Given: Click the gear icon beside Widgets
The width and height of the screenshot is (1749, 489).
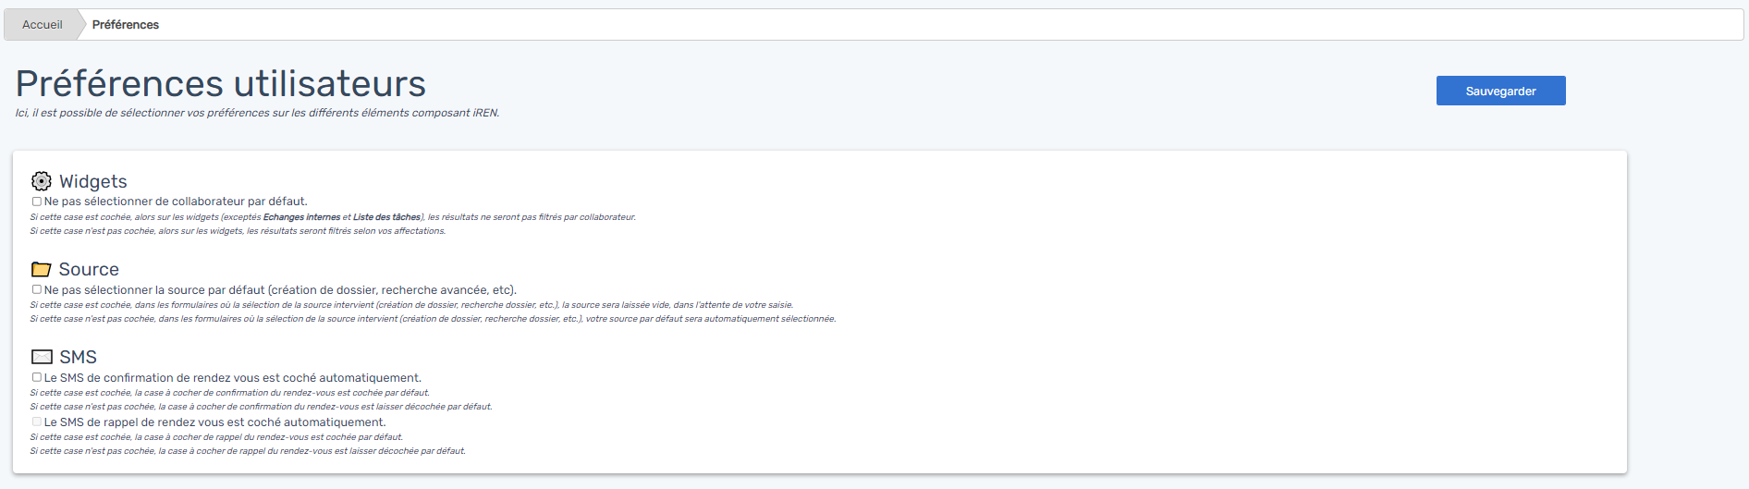Looking at the screenshot, I should [x=41, y=181].
